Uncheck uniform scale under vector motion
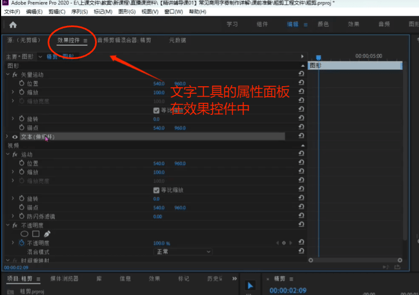This screenshot has width=419, height=295. tap(156, 110)
